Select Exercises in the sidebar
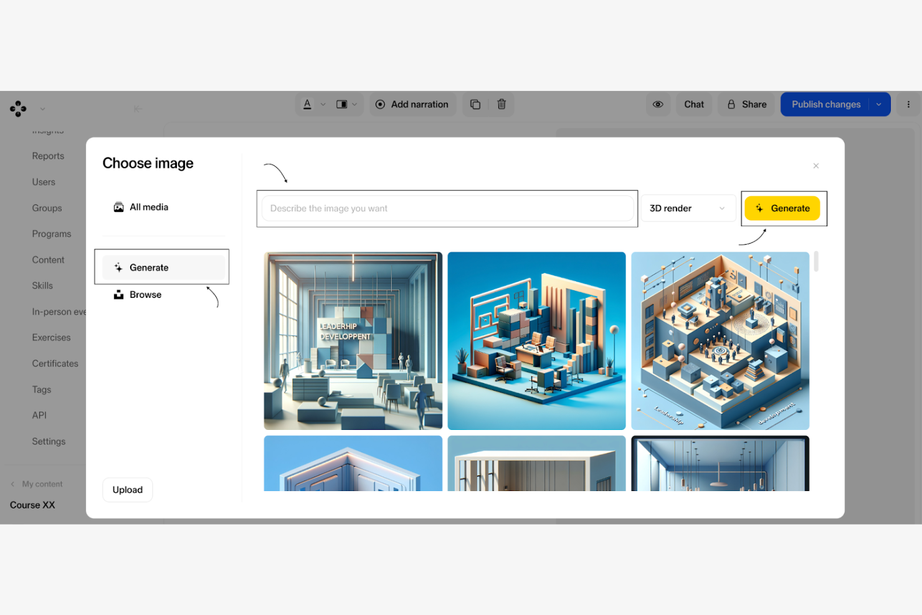Screen dimensions: 922x615 (x=51, y=338)
